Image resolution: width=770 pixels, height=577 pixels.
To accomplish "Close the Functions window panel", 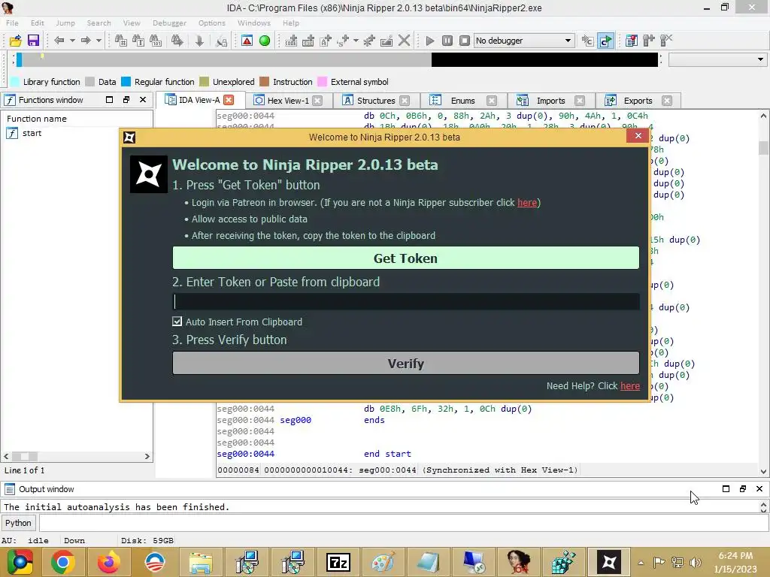I will (143, 100).
